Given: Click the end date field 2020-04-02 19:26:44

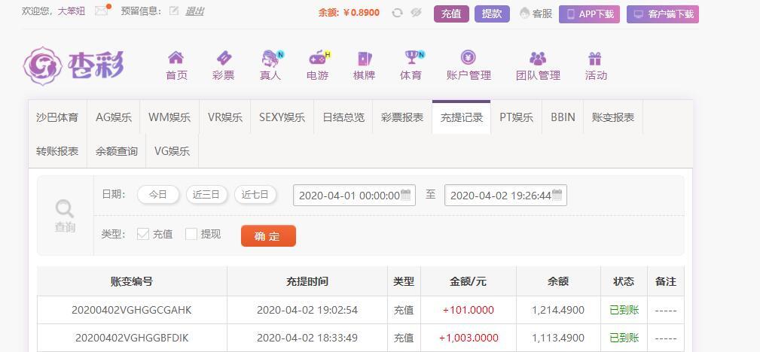Looking at the screenshot, I should click(x=505, y=195).
